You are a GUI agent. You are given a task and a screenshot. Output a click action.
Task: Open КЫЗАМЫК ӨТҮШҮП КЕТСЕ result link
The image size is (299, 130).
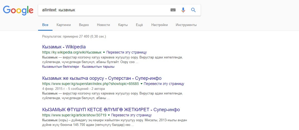click(x=111, y=110)
